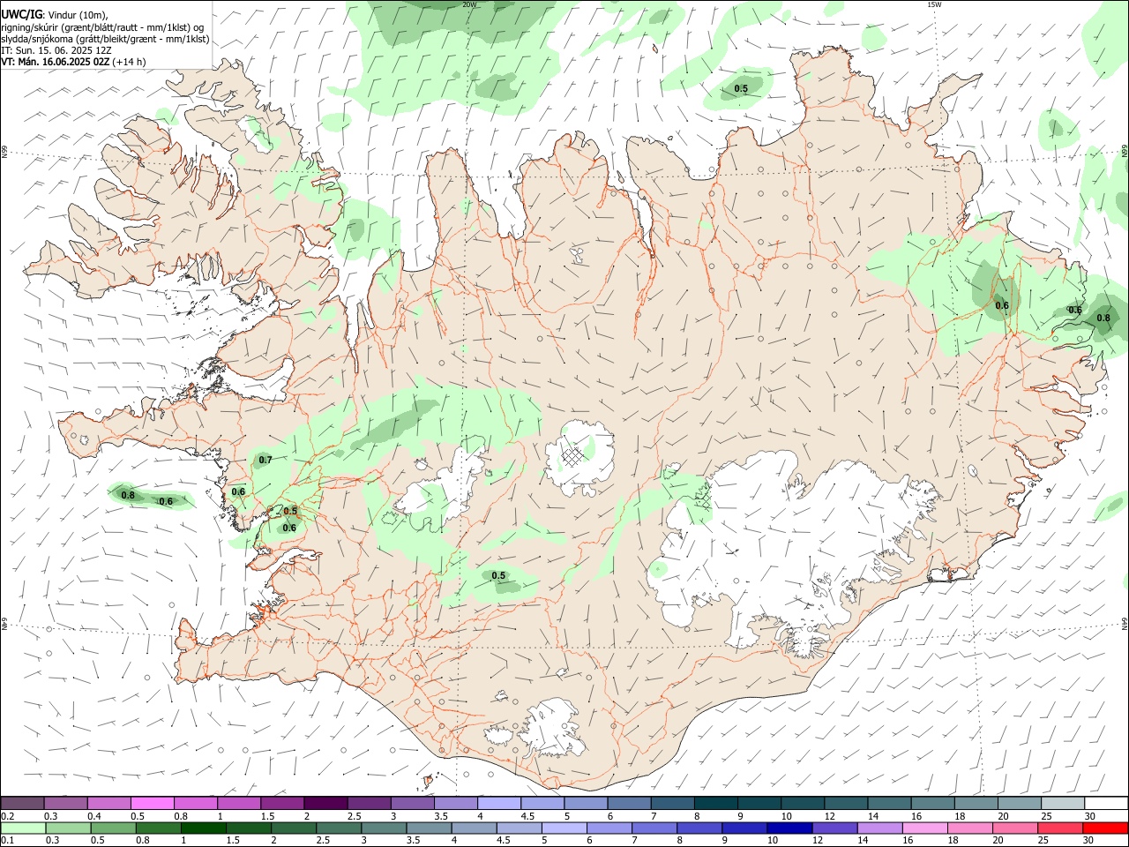This screenshot has height=847, width=1129.
Task: Click the '4.5' label under the upper legend row
Action: click(x=527, y=816)
